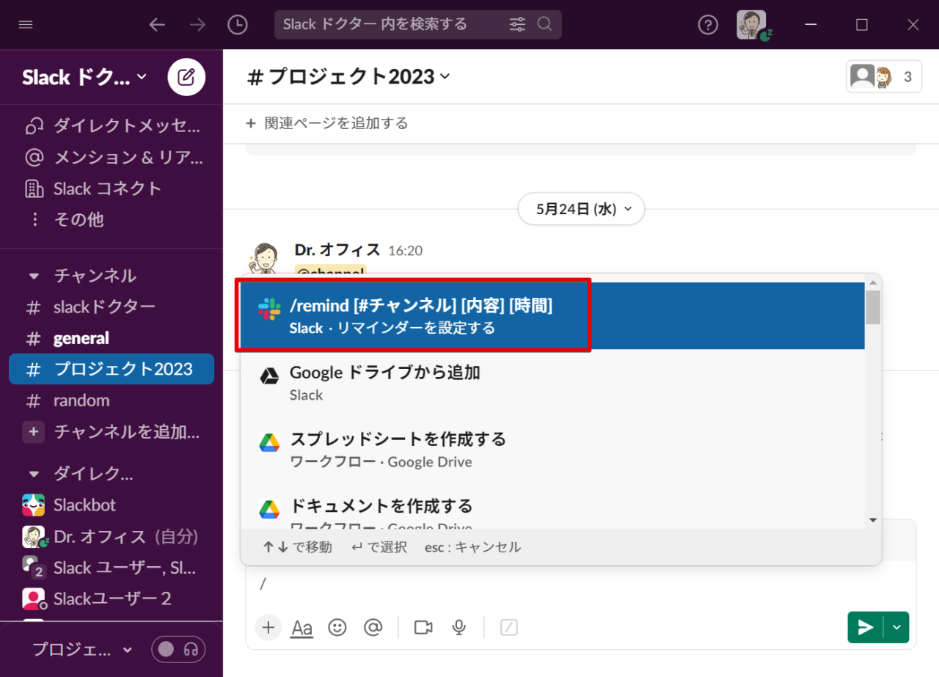Open the 5月24日 (水) date dropdown
Screen dimensions: 939x677
tap(581, 209)
